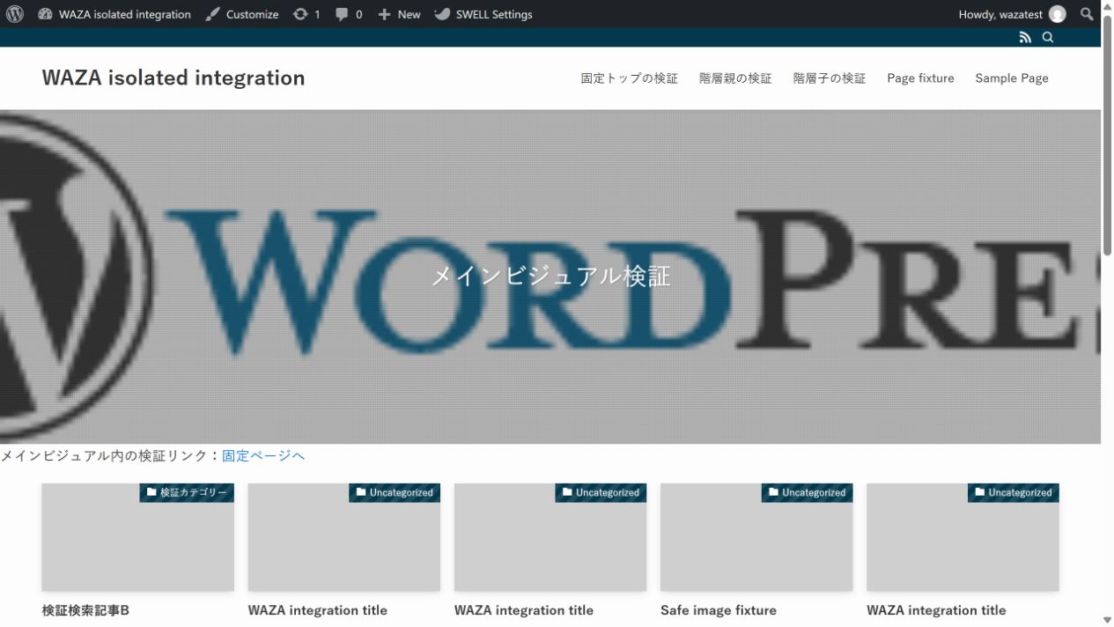Click the 検証カテゴリー category label
The image size is (1114, 627).
pyautogui.click(x=186, y=493)
